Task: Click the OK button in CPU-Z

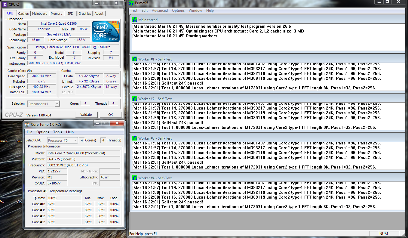Action: (110, 115)
